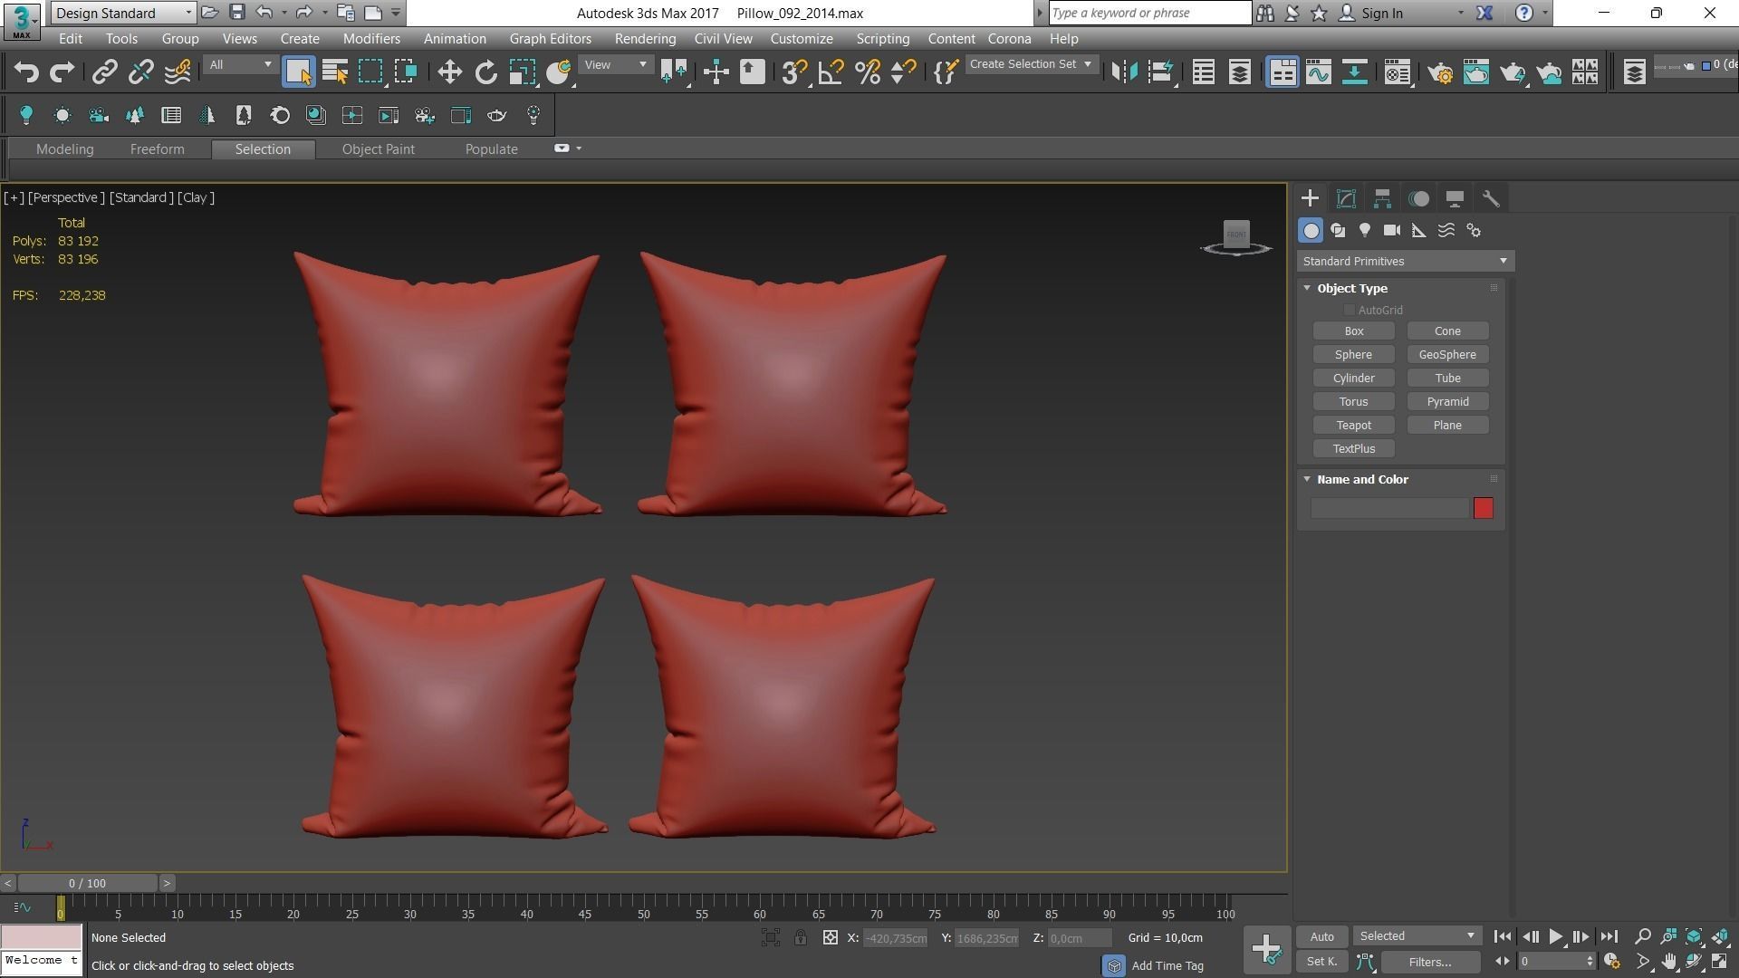The height and width of the screenshot is (978, 1739).
Task: Create a Teapot primitive
Action: click(1354, 426)
